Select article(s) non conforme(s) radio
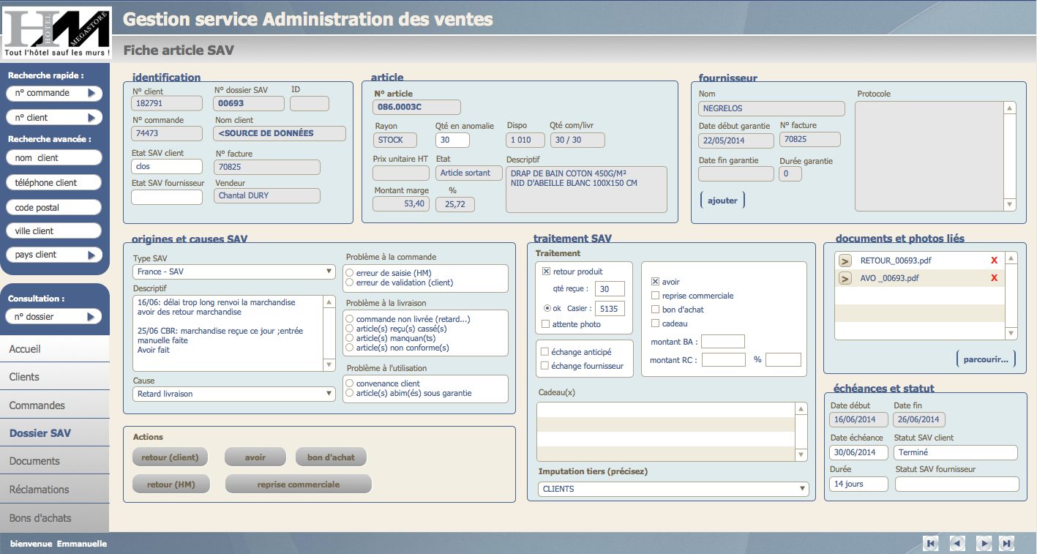The image size is (1037, 554). pyautogui.click(x=350, y=348)
